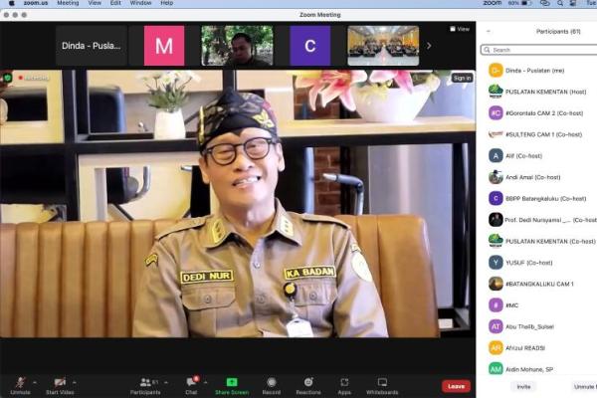Screen dimensions: 597x398
Task: Show next video thumbnails with right arrow
Action: (429, 46)
